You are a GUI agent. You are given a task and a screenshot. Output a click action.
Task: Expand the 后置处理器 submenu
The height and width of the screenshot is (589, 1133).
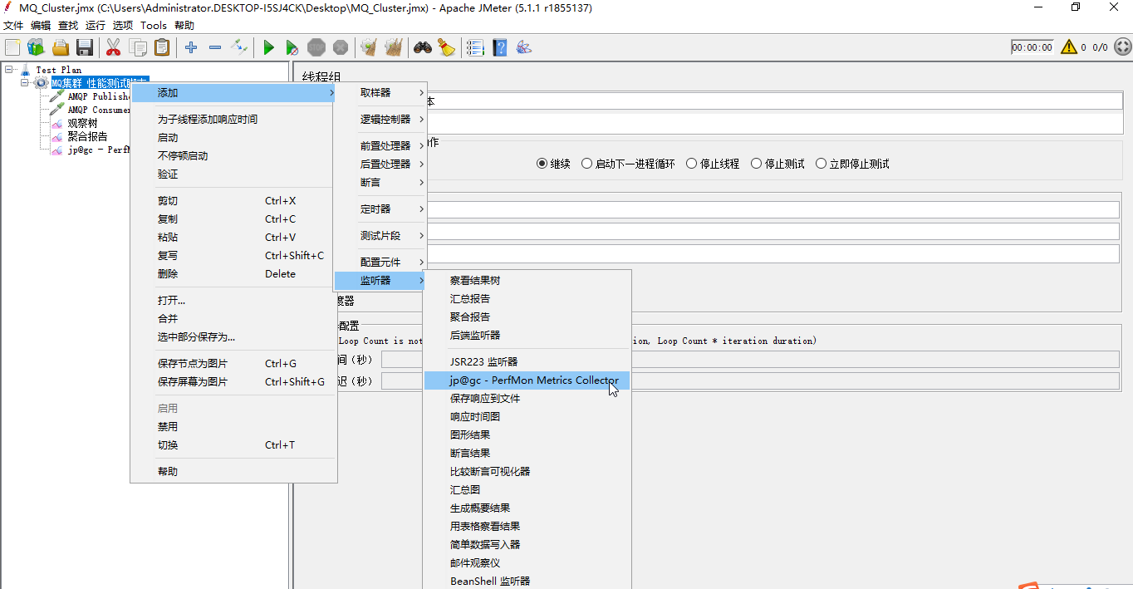click(380, 164)
